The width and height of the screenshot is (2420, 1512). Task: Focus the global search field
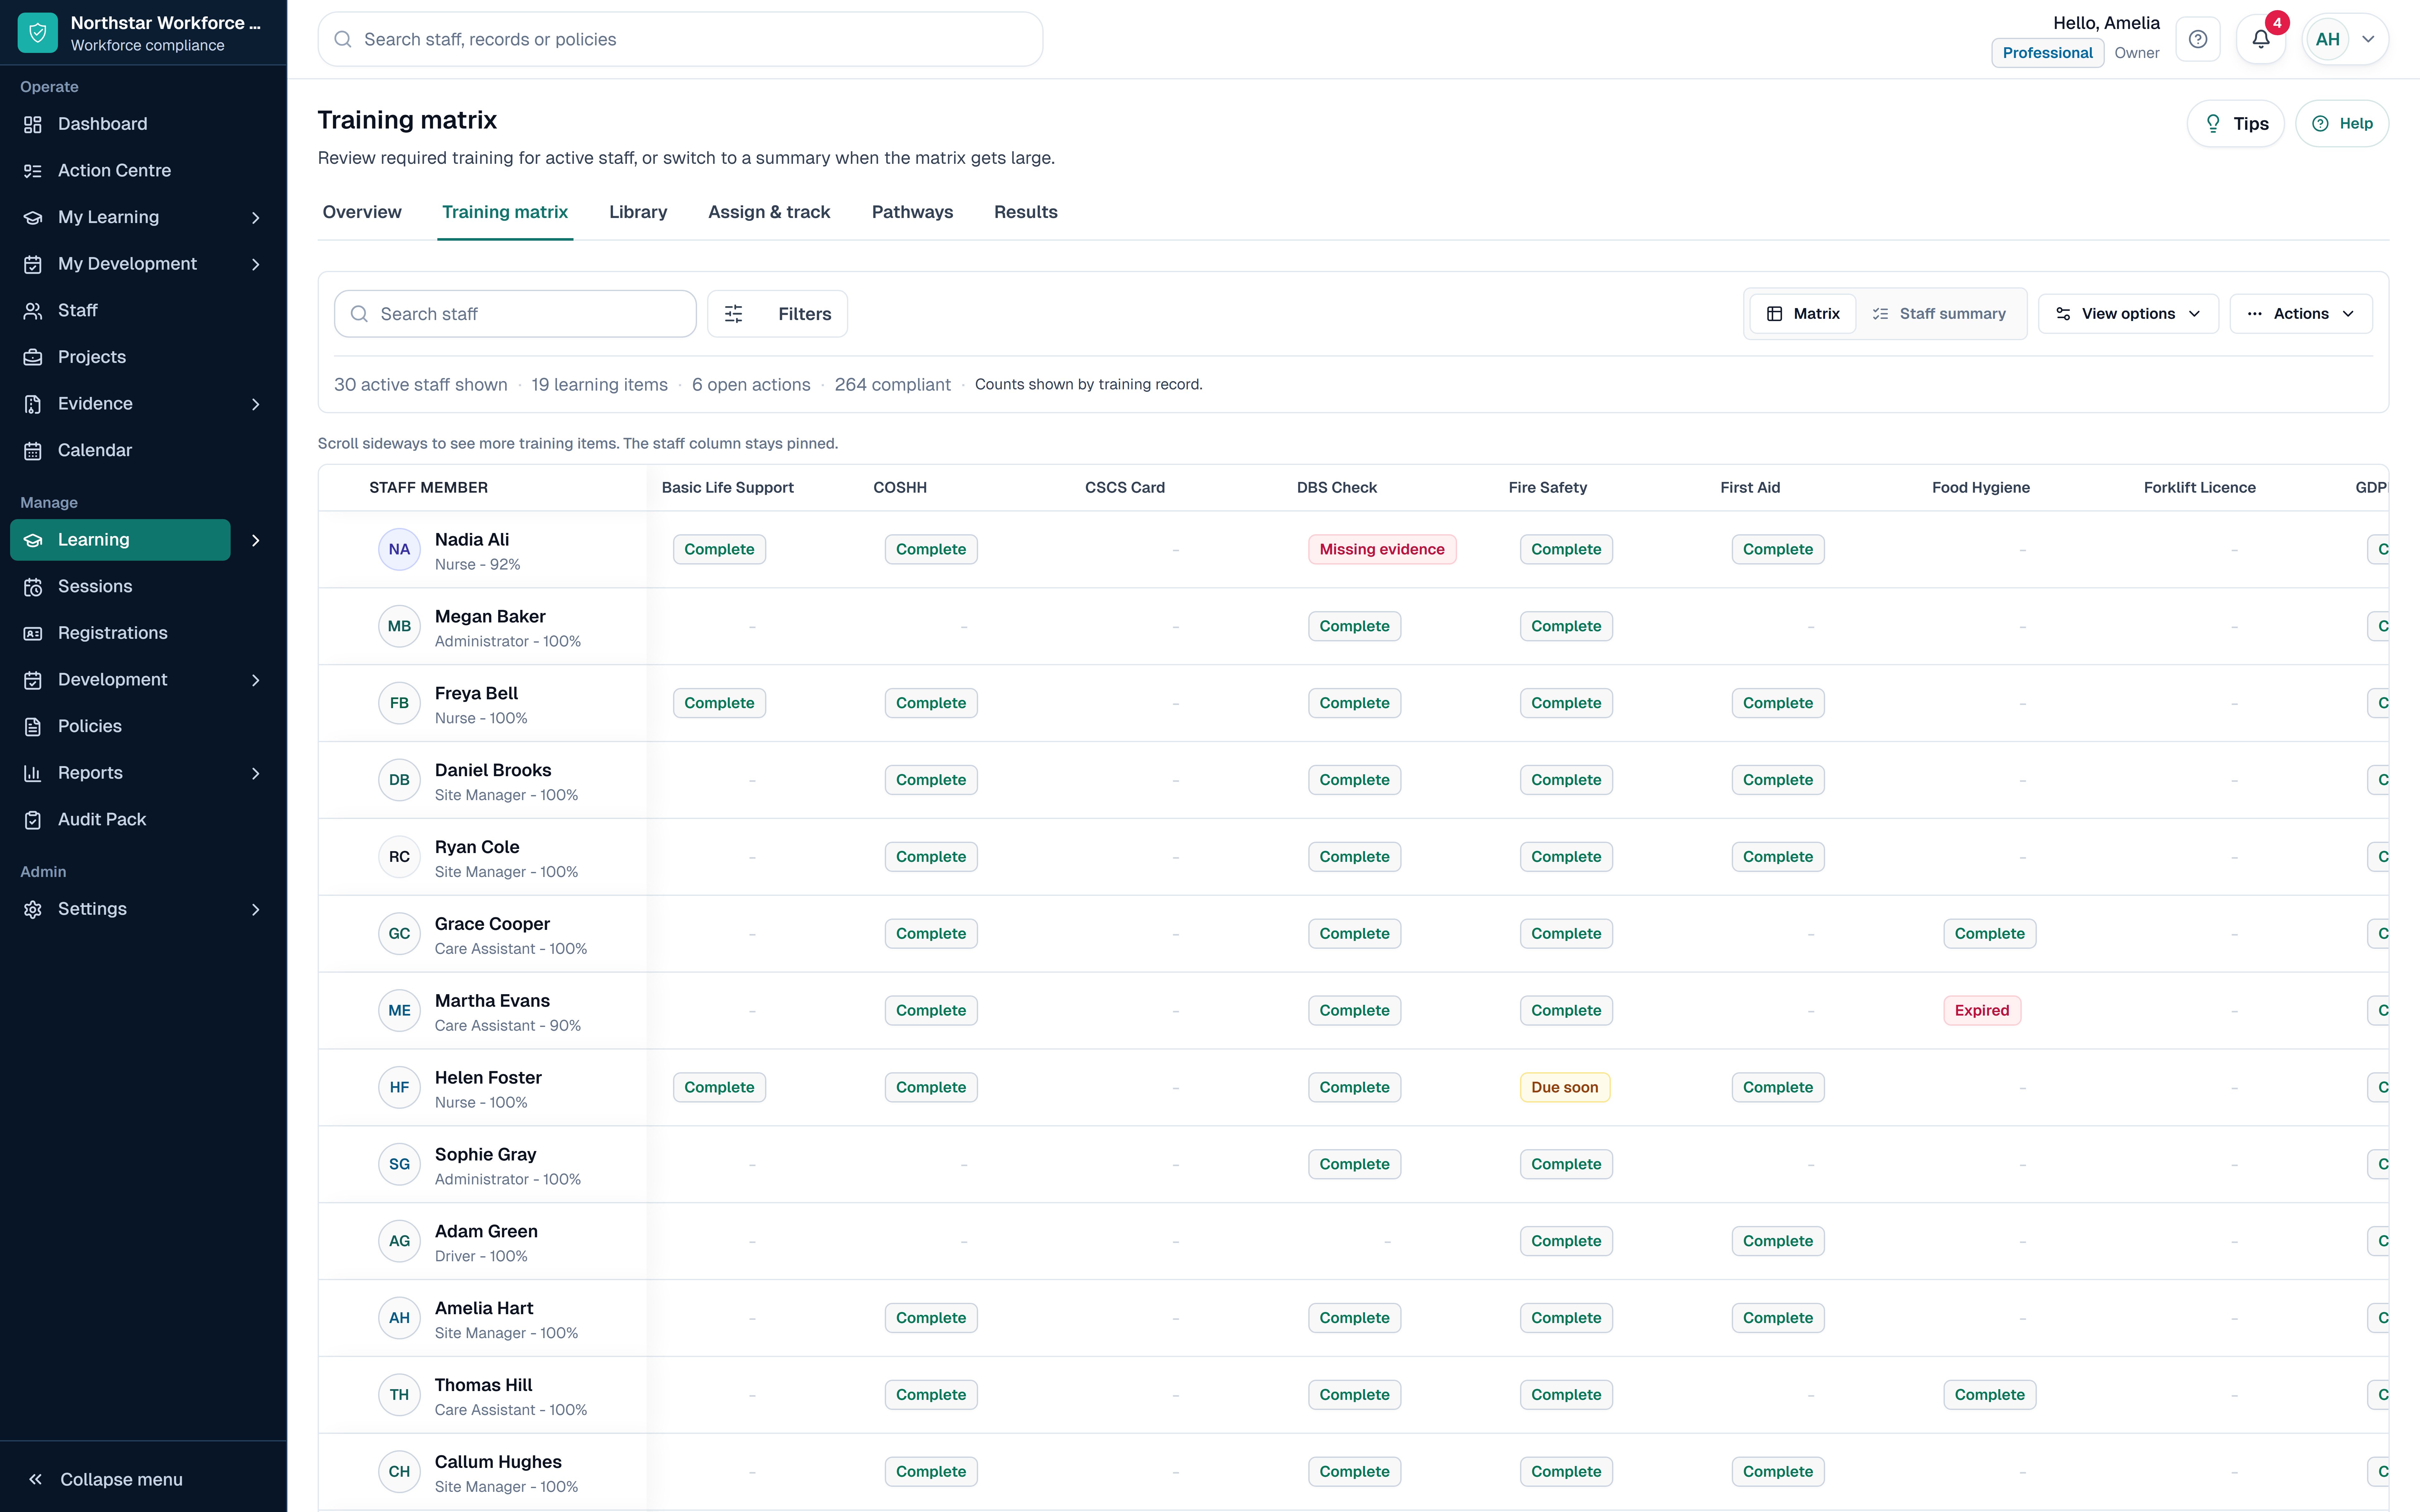680,39
